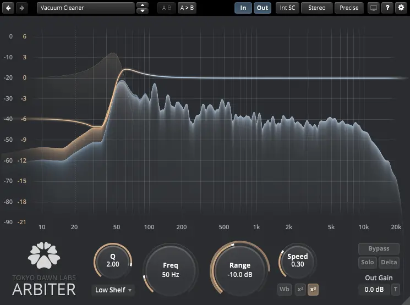Screen dimensions: 410x305
Task: Open the Stereo channel mode selector
Action: pos(317,8)
